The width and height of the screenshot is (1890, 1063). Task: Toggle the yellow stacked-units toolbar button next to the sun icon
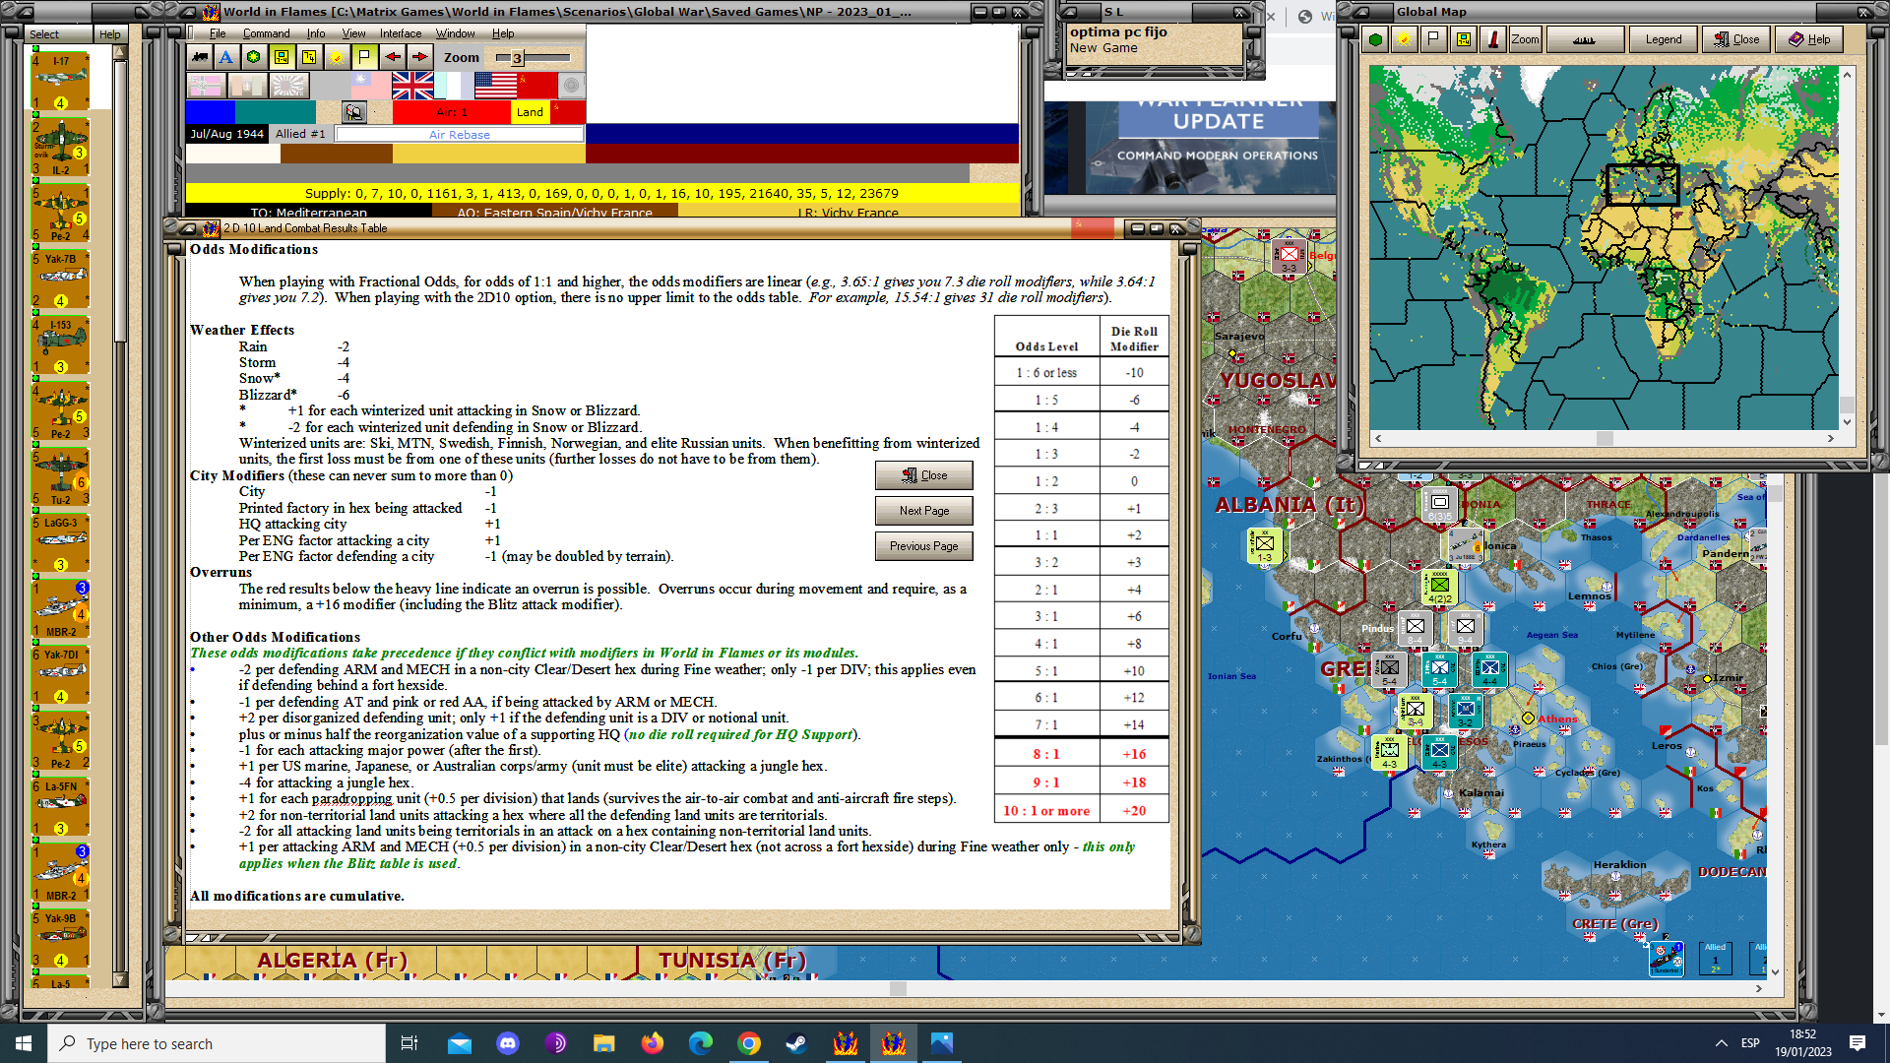309,57
